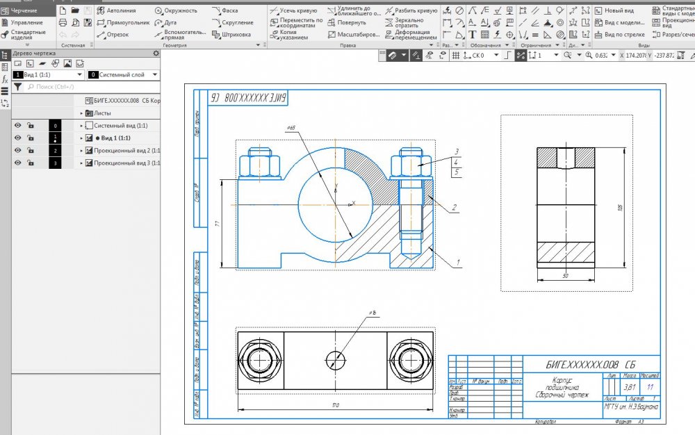Select the Окружность (circle) tool
The height and width of the screenshot is (435, 695).
tap(178, 11)
